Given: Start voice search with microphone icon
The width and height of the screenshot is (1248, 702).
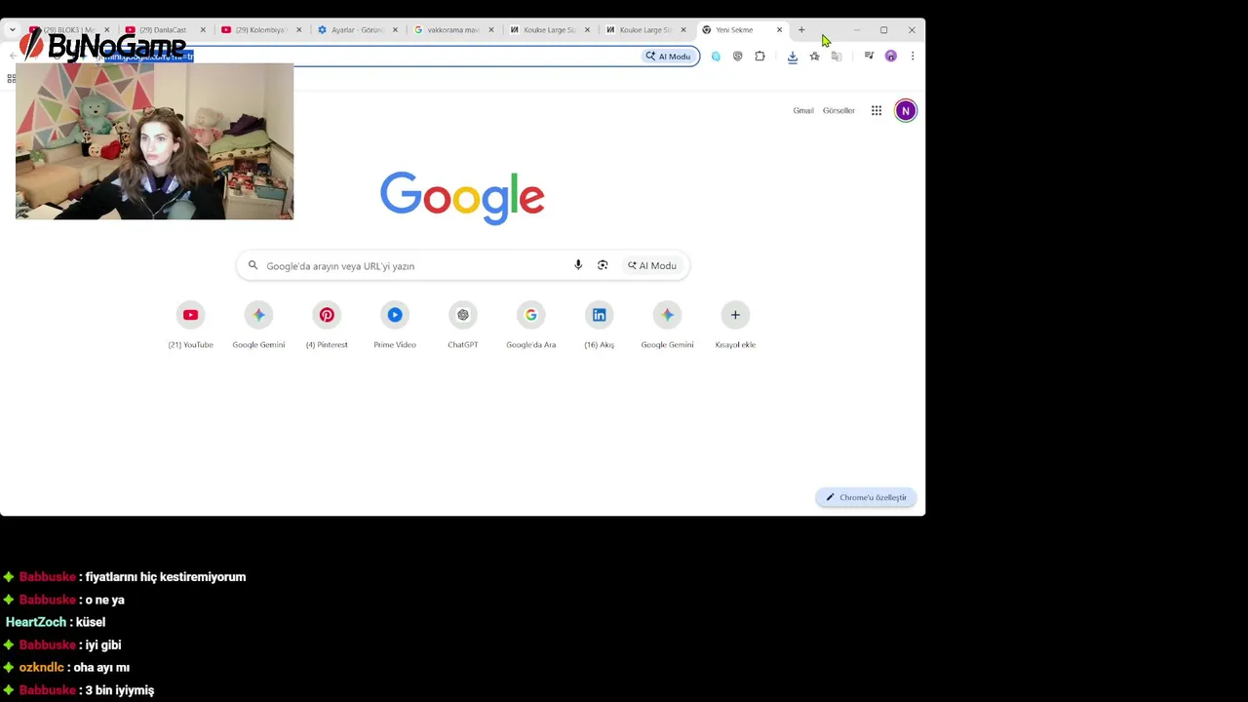Looking at the screenshot, I should 578,265.
